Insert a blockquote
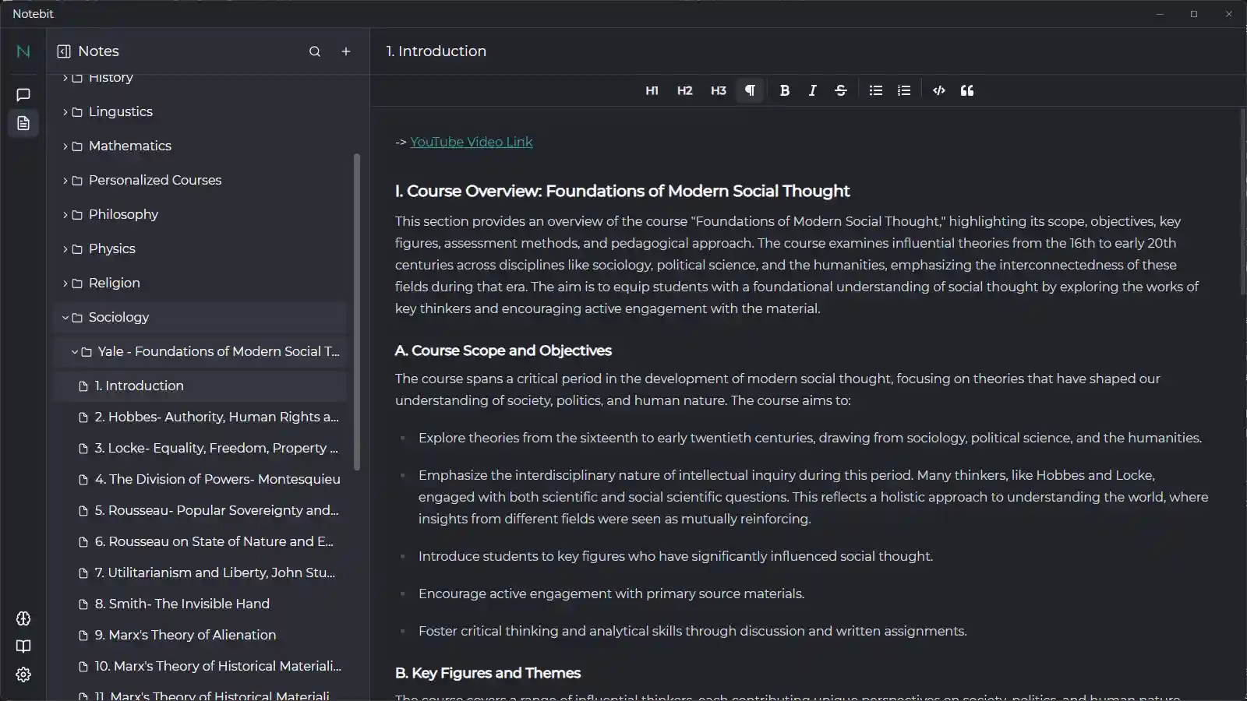The width and height of the screenshot is (1247, 701). 966,90
